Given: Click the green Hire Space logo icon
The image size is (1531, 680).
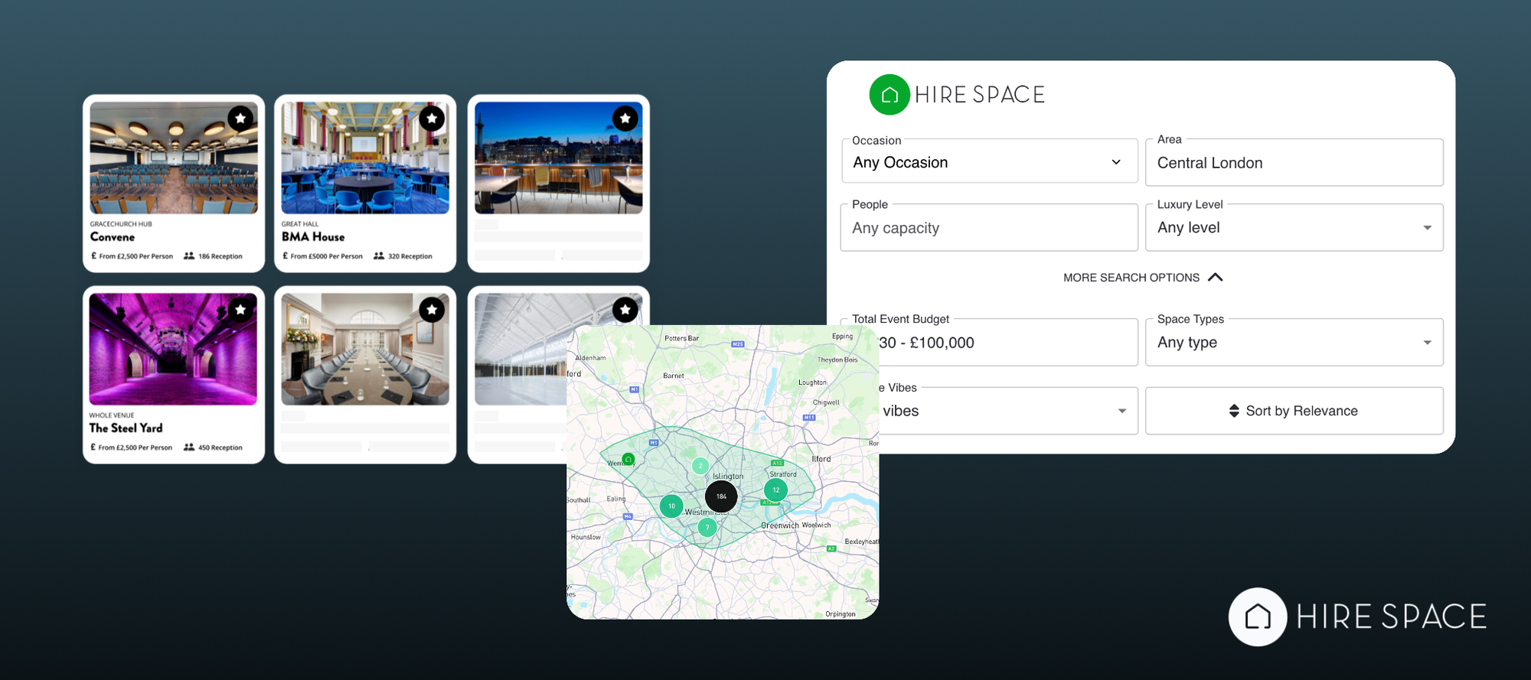Looking at the screenshot, I should point(889,95).
